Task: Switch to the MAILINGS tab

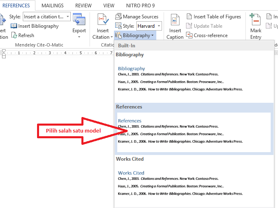Action: (x=52, y=6)
